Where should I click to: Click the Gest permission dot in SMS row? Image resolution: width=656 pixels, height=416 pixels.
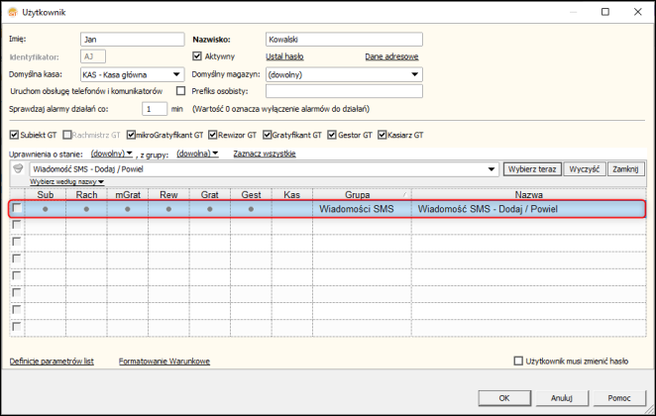click(x=251, y=209)
